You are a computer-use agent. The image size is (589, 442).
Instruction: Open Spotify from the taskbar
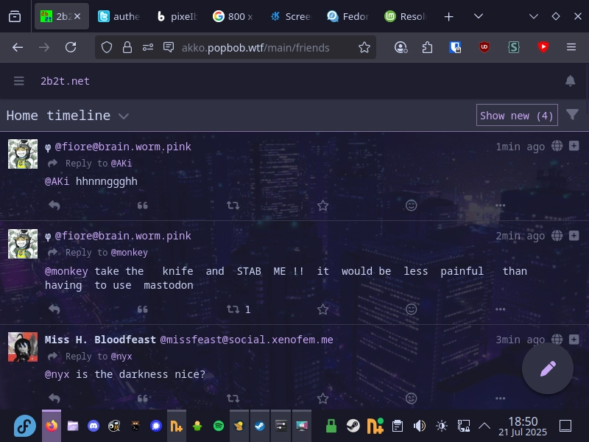coord(219,426)
